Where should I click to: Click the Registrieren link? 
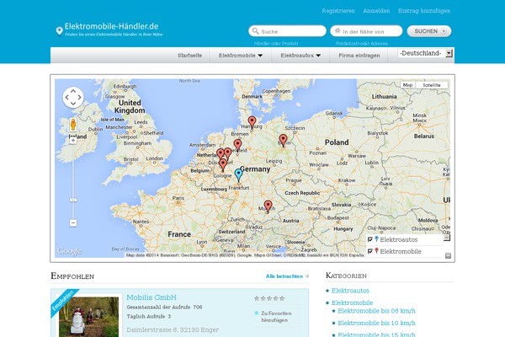point(338,11)
